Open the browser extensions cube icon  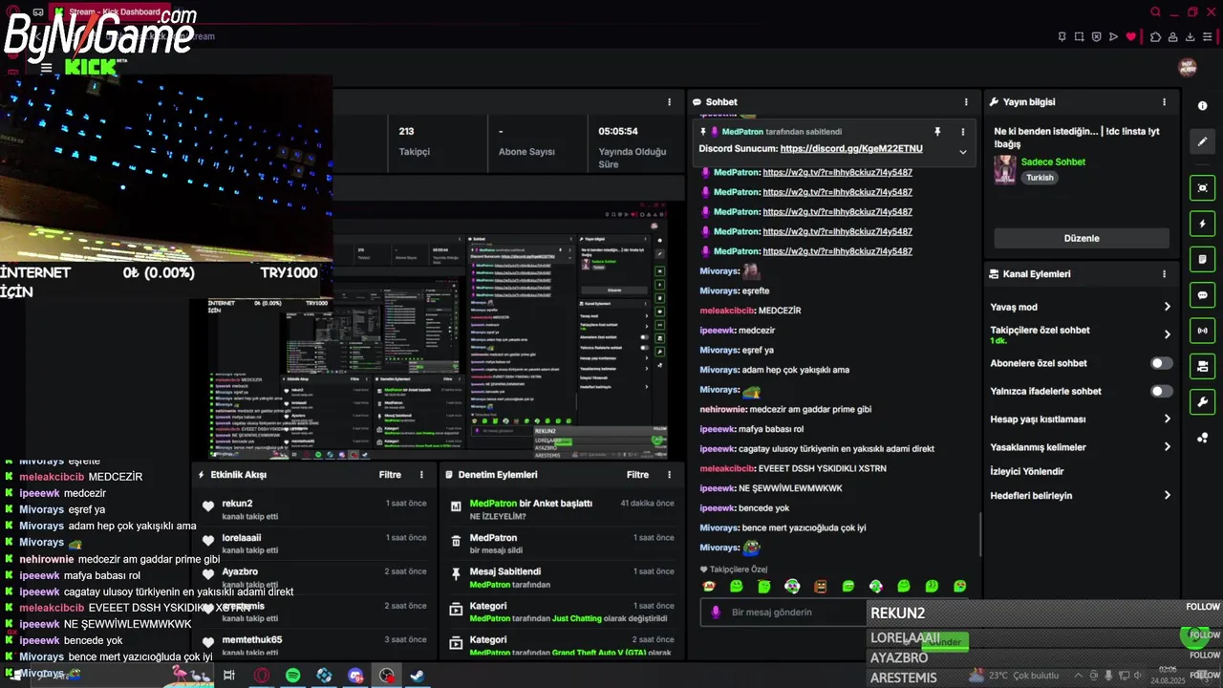[x=1155, y=37]
